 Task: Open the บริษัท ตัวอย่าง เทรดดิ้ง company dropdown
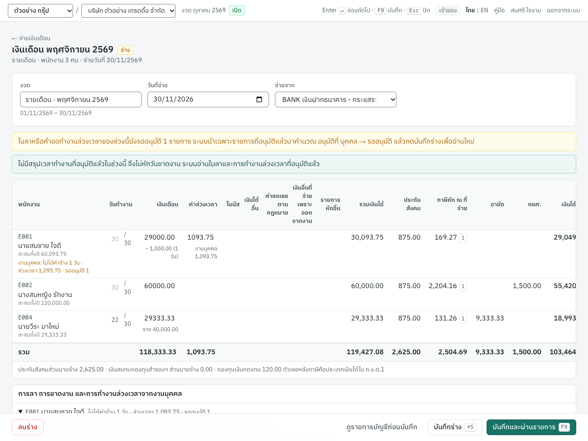pos(128,11)
